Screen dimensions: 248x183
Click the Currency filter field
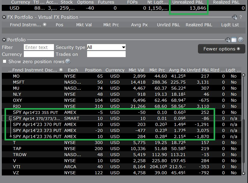[39, 54]
